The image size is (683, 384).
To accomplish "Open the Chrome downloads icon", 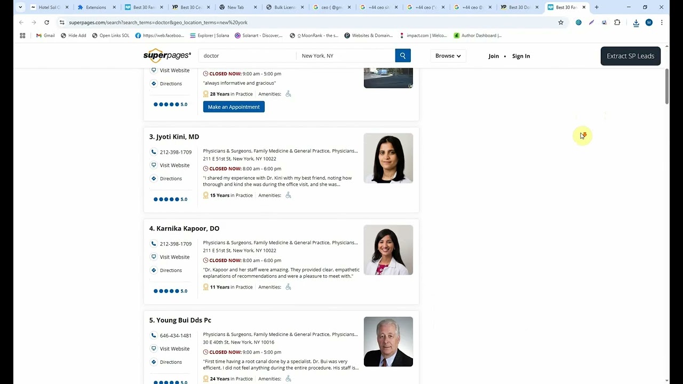I will pos(636,22).
